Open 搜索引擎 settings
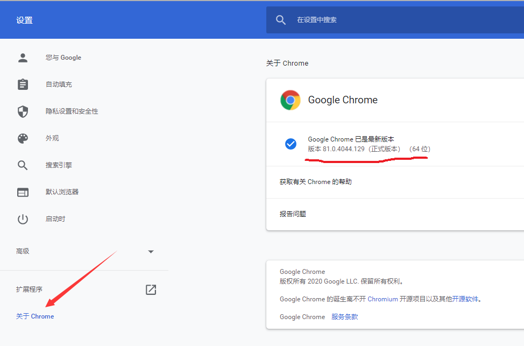524x346 pixels. point(59,165)
